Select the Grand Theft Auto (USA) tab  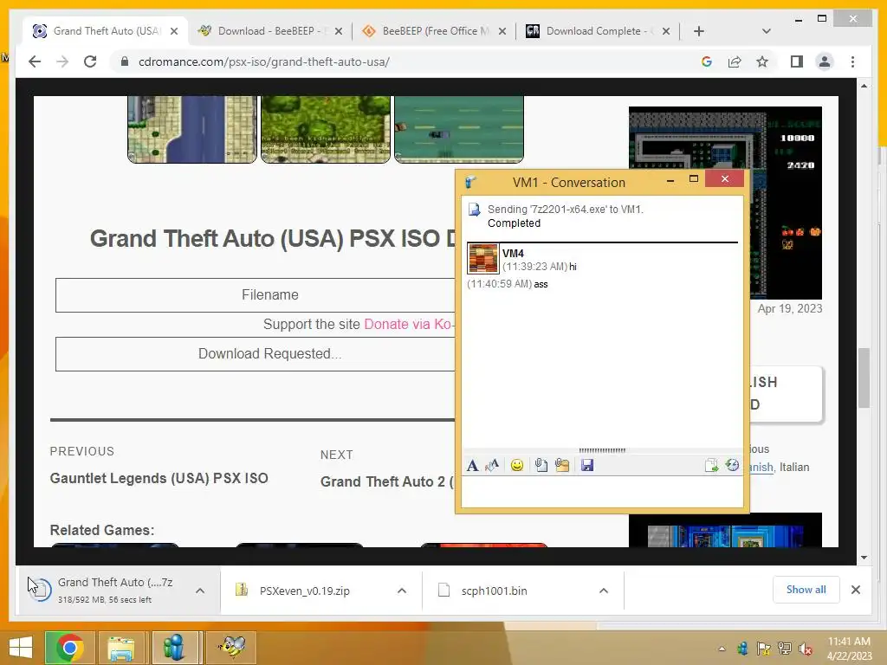tap(106, 31)
